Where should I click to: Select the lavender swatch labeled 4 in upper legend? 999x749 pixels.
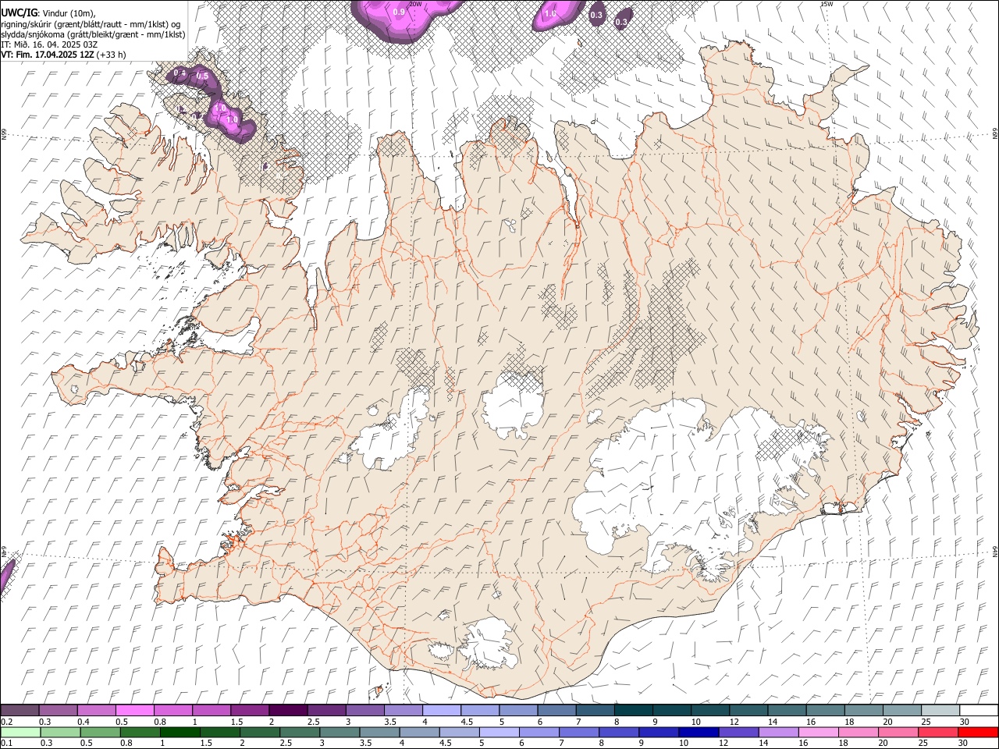(441, 711)
